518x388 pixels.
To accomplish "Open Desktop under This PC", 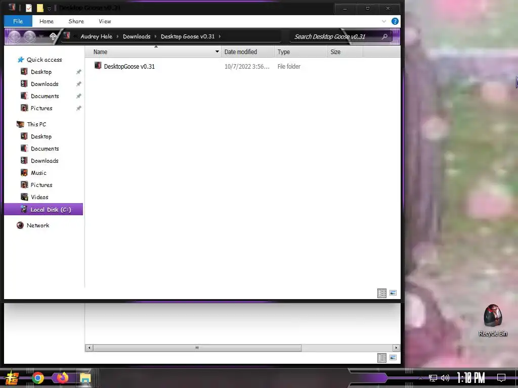I will (41, 136).
